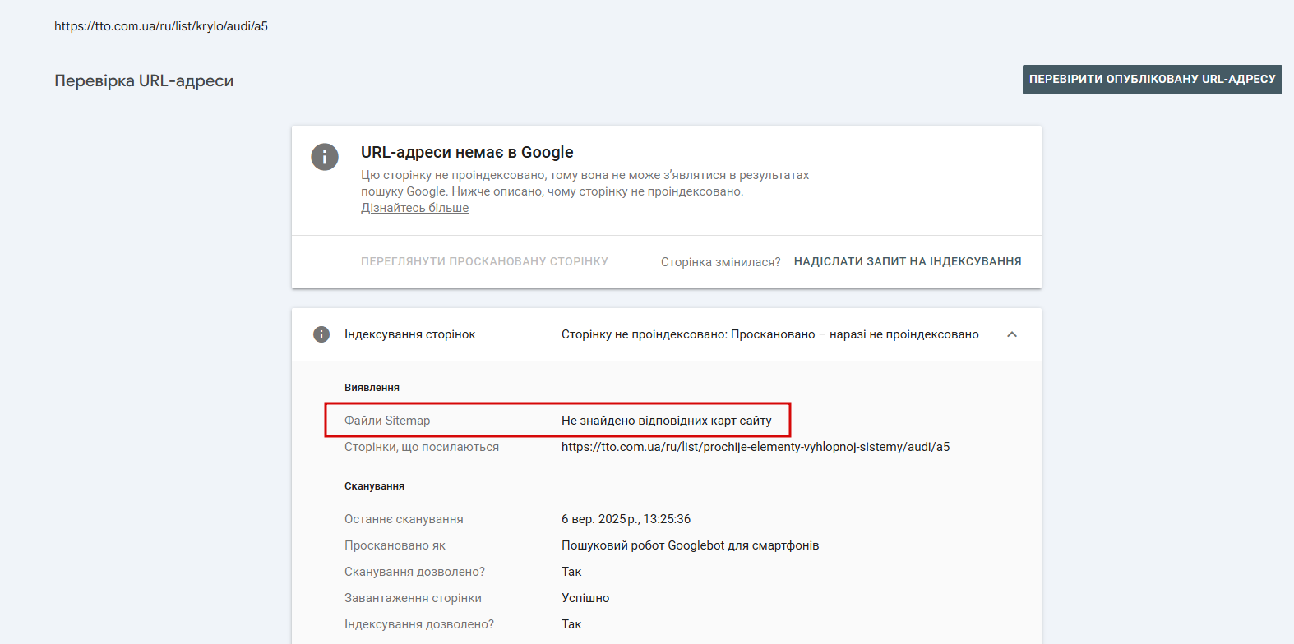Collapse the 'Індексування сторінок' section chevron
The height and width of the screenshot is (644, 1294).
(x=1012, y=334)
